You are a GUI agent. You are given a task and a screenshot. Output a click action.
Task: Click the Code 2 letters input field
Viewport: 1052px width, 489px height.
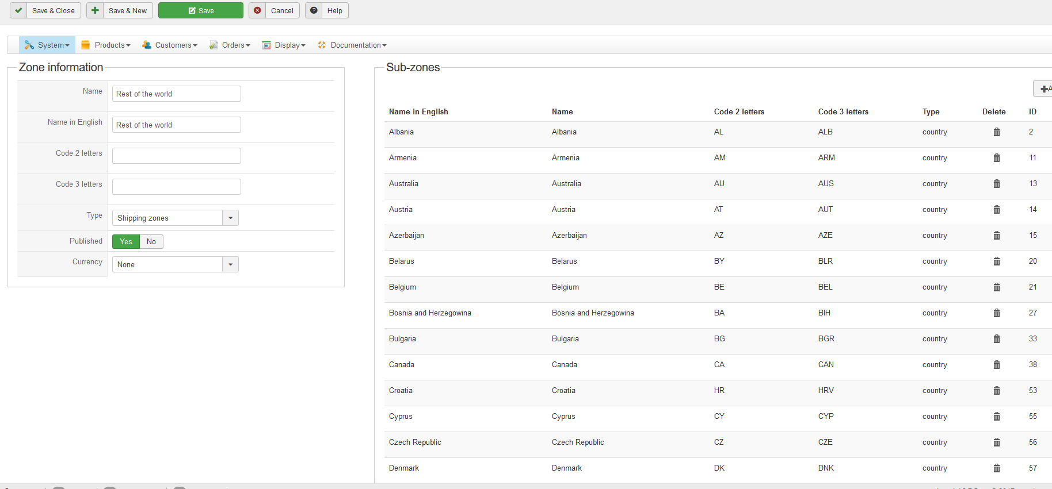176,156
